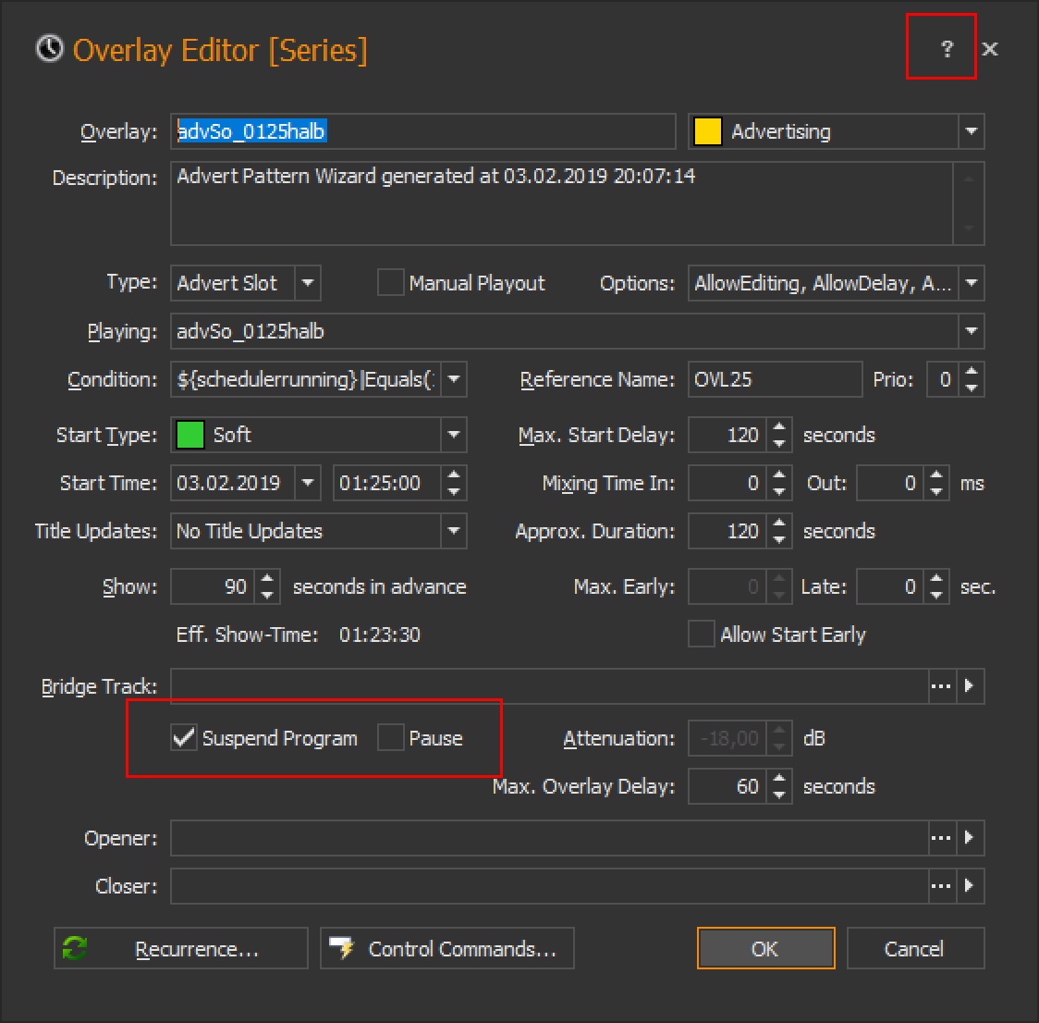Preview the Bridge Track with play arrow

pyautogui.click(x=970, y=686)
